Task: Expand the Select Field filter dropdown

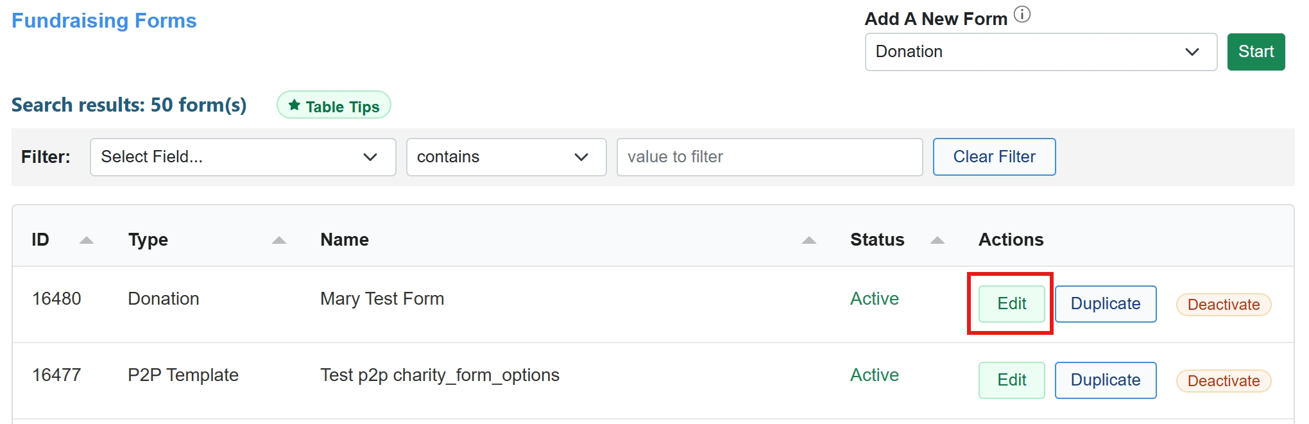Action: [243, 157]
